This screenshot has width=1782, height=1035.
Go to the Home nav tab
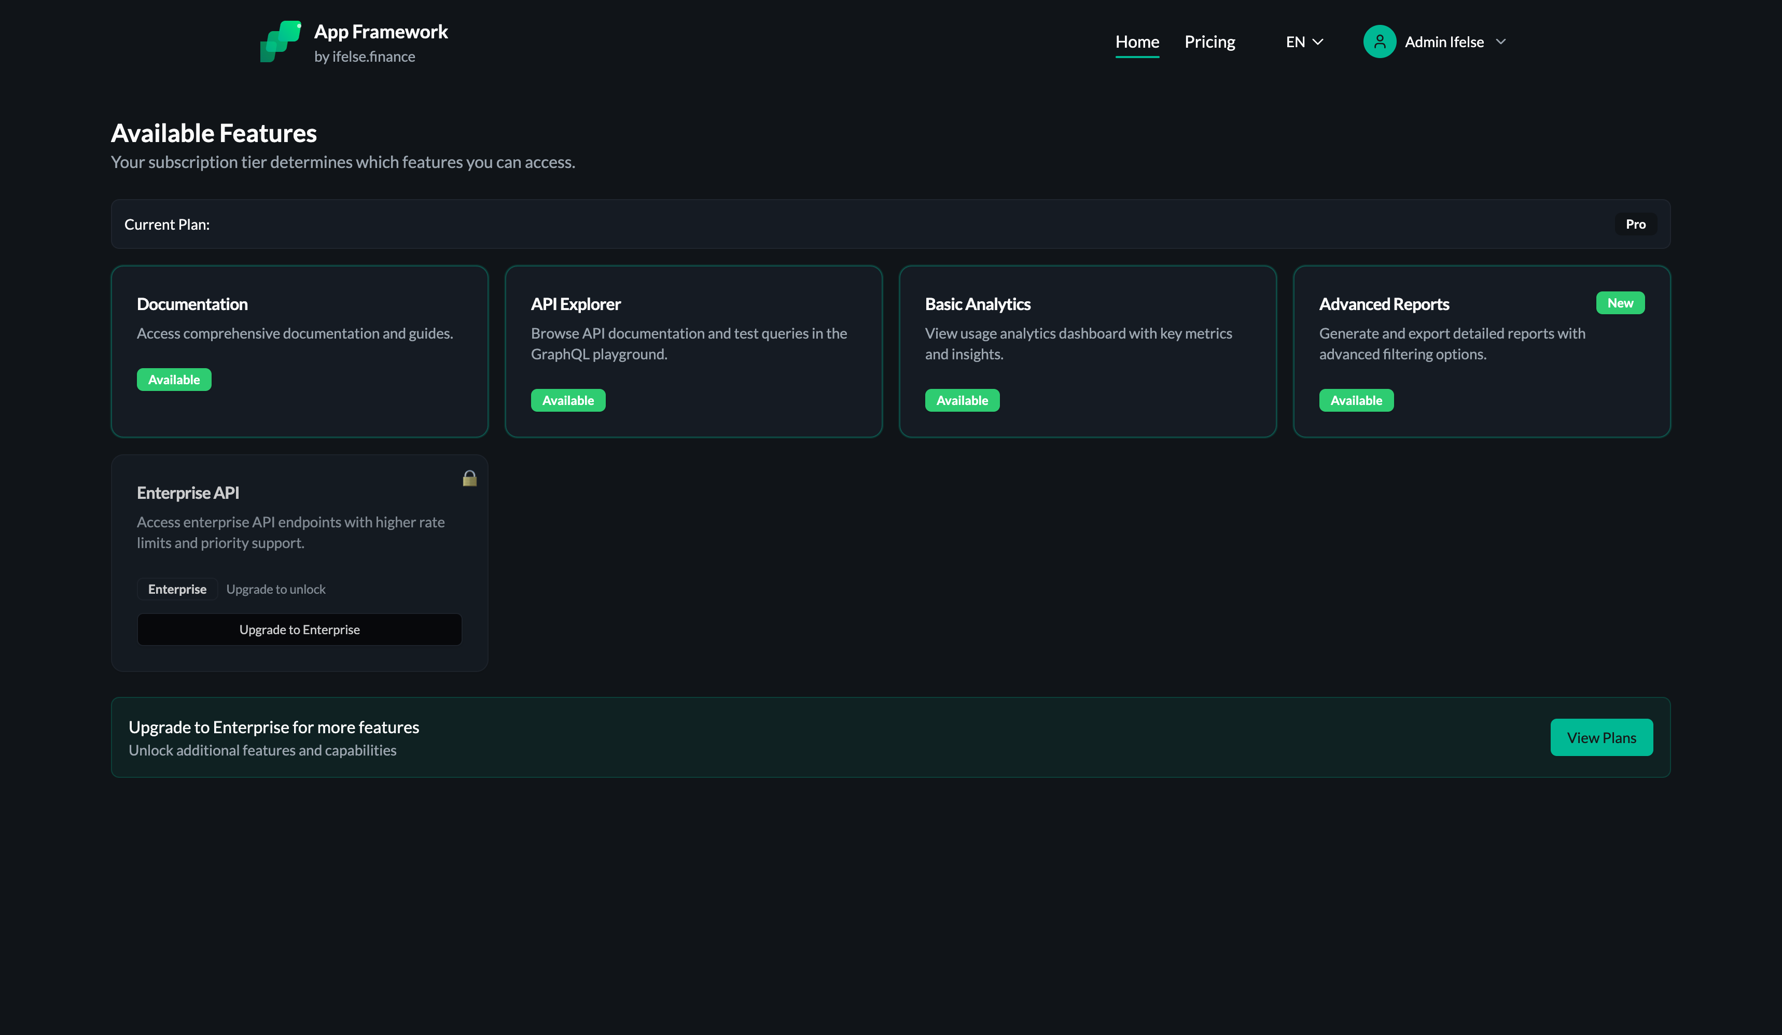1137,41
